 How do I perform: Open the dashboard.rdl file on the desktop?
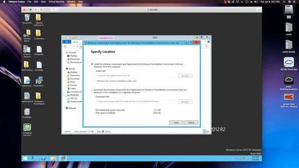point(27,98)
